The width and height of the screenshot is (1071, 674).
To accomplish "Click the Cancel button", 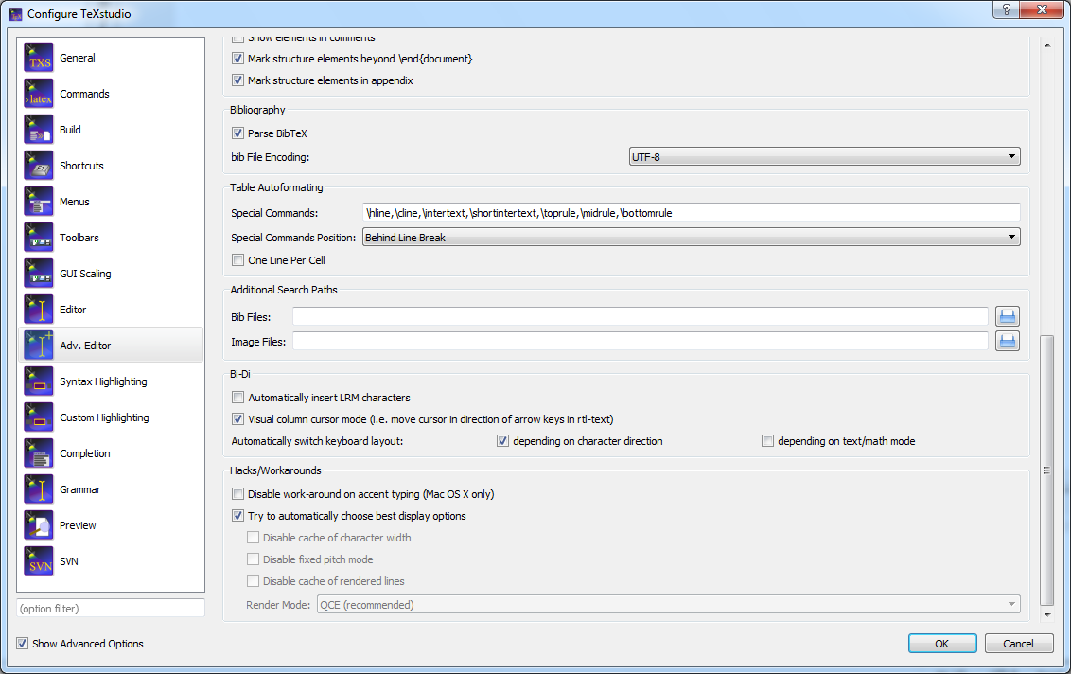I will point(1018,644).
